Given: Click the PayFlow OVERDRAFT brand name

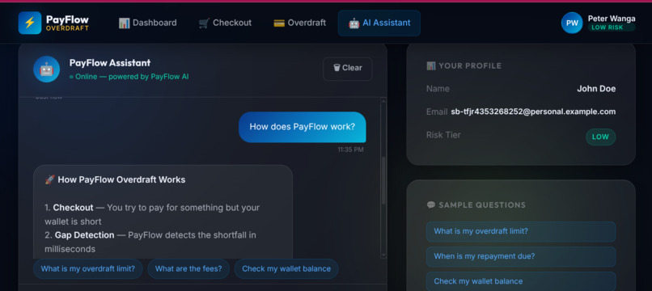Looking at the screenshot, I should 67,23.
